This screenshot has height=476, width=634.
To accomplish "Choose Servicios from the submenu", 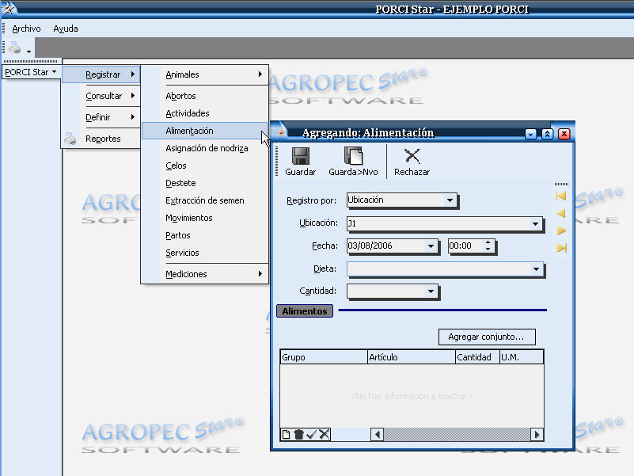I will (205, 253).
